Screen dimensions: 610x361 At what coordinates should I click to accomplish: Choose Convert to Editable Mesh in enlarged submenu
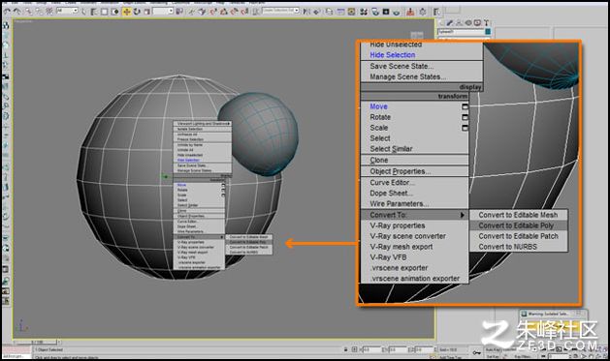coord(518,215)
